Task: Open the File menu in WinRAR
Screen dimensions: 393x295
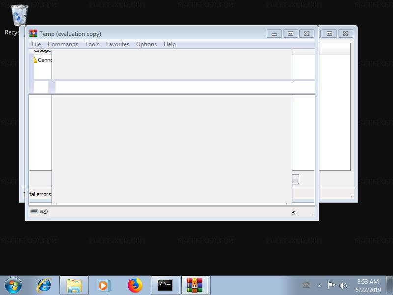Action: tap(36, 44)
